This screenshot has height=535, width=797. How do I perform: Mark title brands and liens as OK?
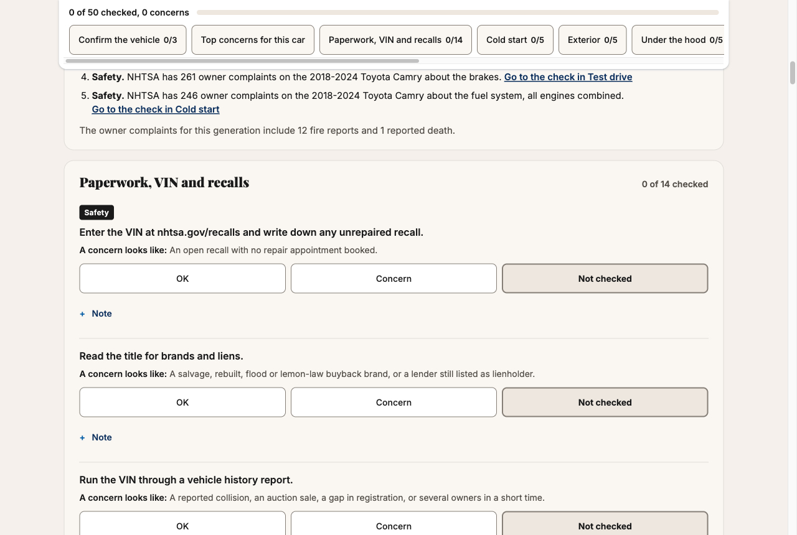tap(182, 402)
